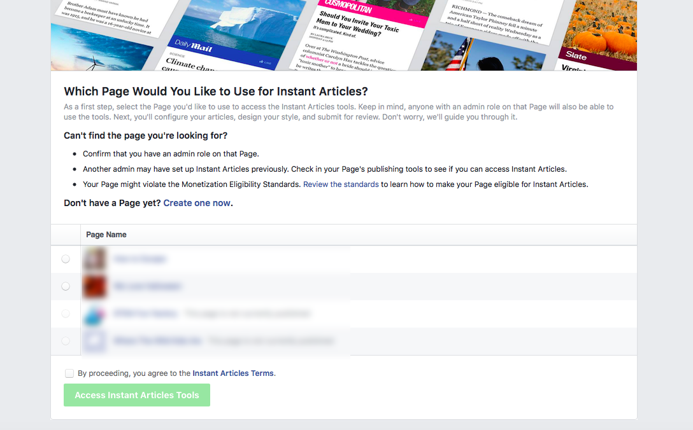Open the Review the standards link

pos(340,184)
